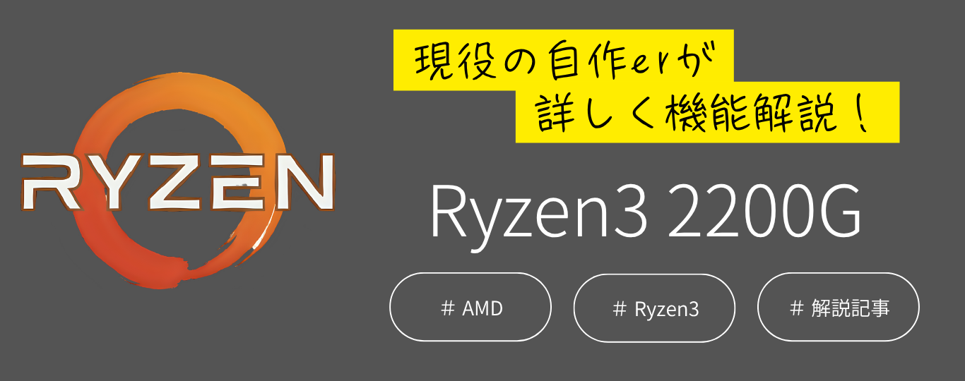Image resolution: width=965 pixels, height=381 pixels.
Task: Select the AMD text inside its tag
Action: pyautogui.click(x=482, y=308)
